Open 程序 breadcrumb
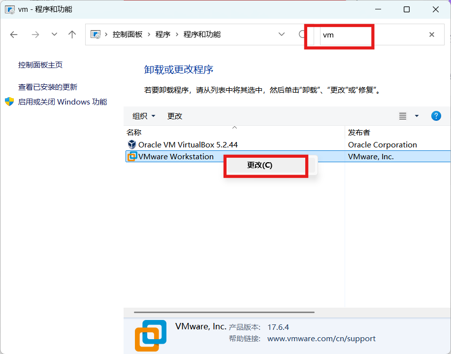The width and height of the screenshot is (451, 354). (163, 35)
